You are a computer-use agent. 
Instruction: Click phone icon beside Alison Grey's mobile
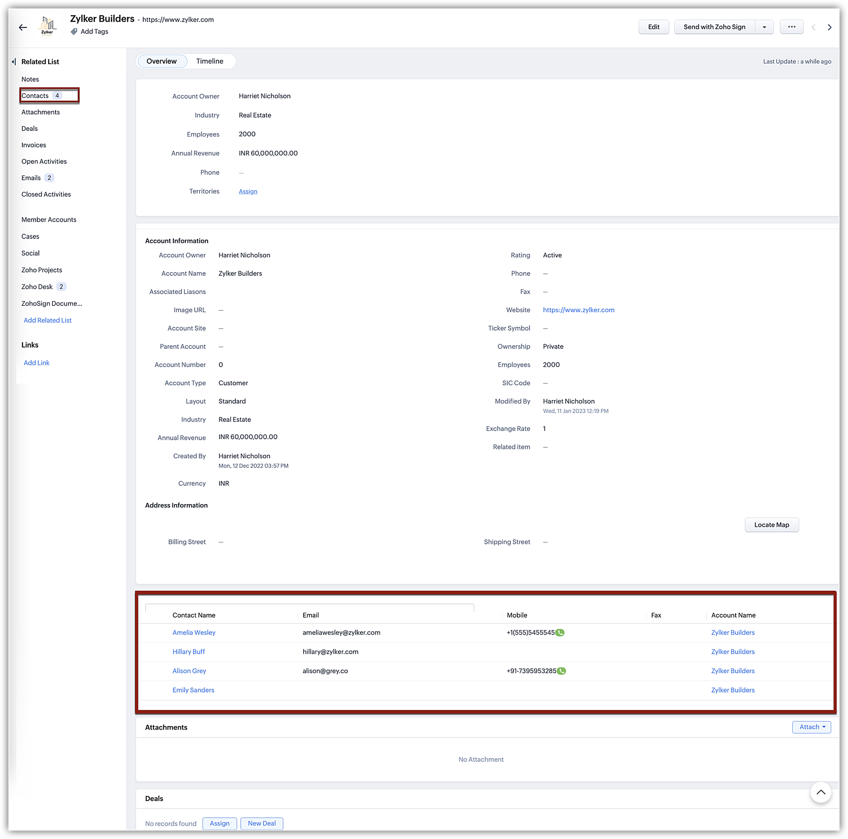pyautogui.click(x=561, y=671)
